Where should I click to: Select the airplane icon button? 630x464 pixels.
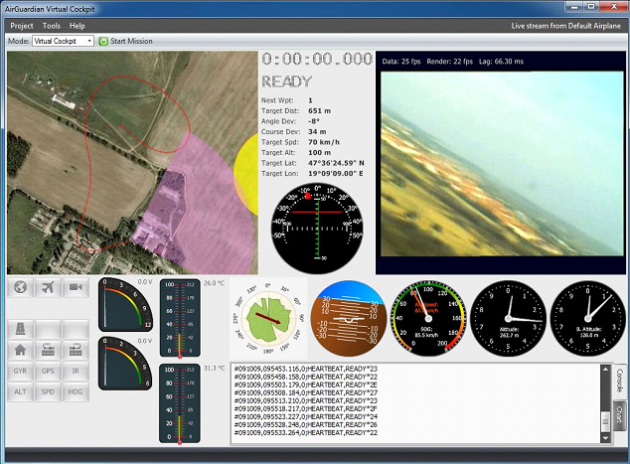(x=48, y=287)
